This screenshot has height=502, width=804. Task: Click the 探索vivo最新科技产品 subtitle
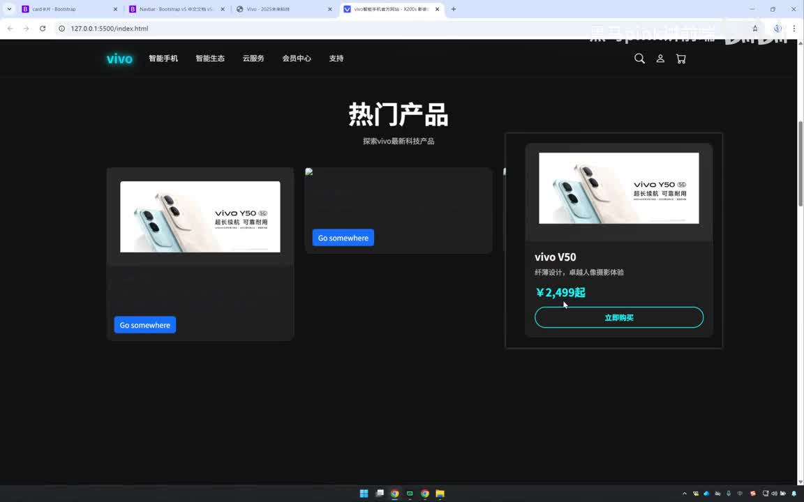click(x=399, y=141)
